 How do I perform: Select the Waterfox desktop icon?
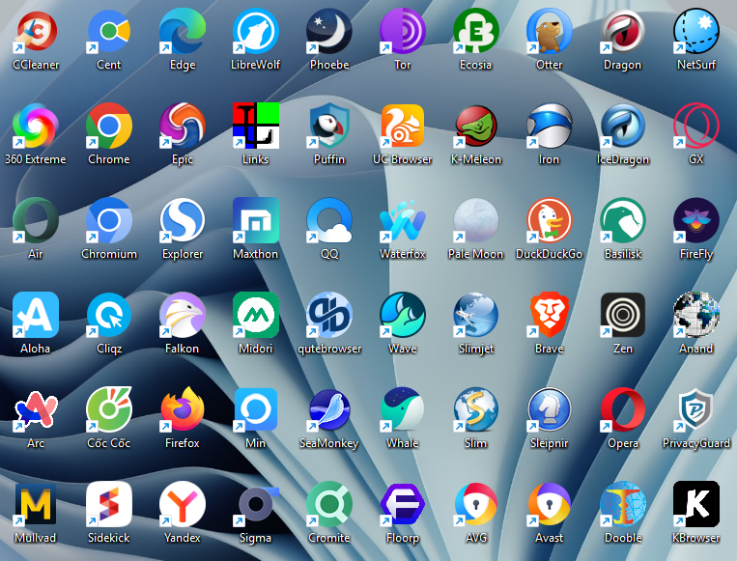(403, 220)
